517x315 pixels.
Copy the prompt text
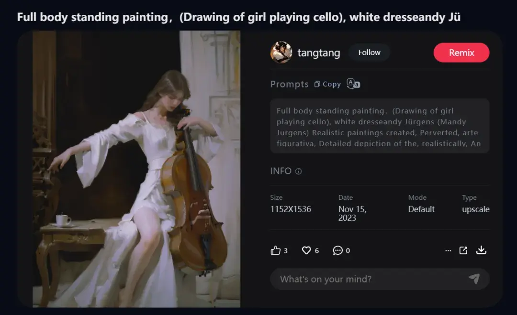coord(327,84)
